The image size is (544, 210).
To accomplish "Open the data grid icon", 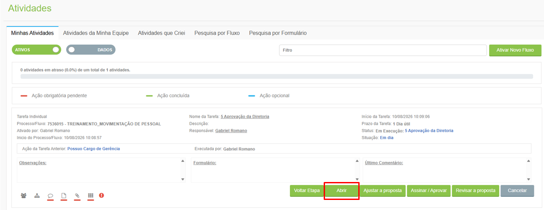I will [91, 196].
